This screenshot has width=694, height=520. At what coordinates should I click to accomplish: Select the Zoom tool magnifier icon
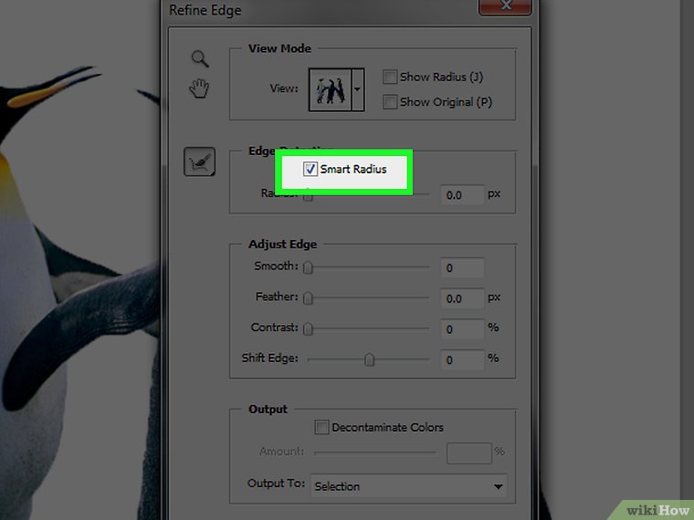[x=199, y=58]
